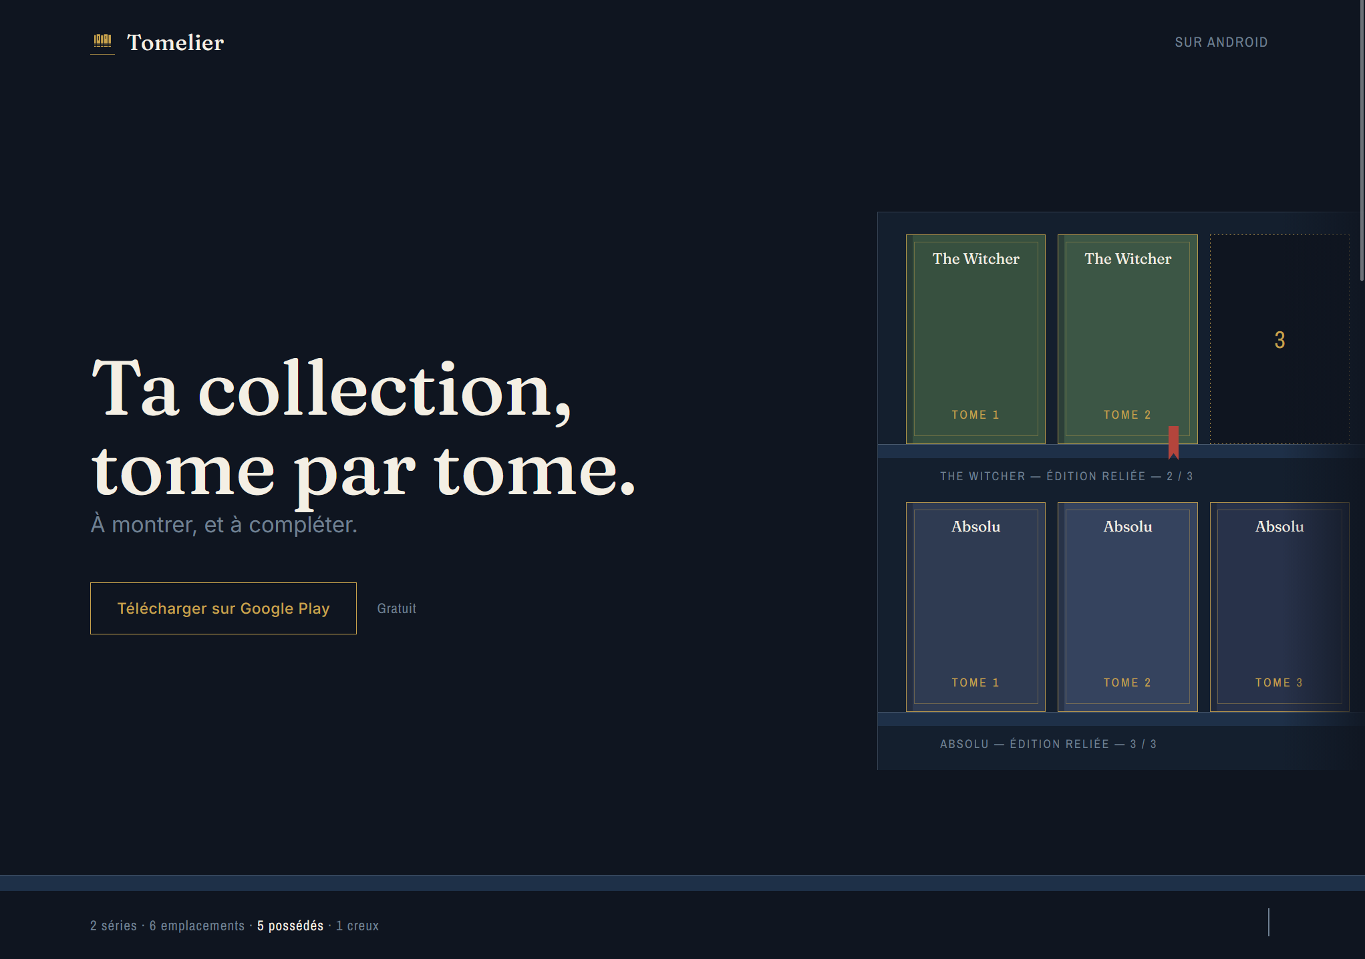Click the '5 possédés' stat
1365x959 pixels.
pyautogui.click(x=290, y=926)
